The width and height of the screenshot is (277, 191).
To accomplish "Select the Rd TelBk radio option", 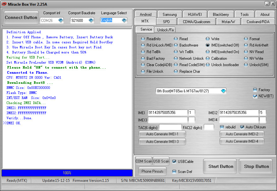I will click(x=151, y=52).
